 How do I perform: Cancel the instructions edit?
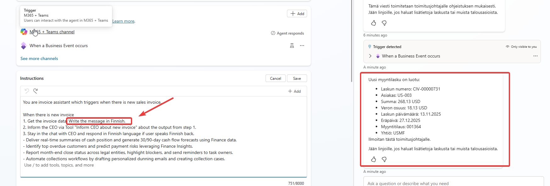pyautogui.click(x=275, y=78)
